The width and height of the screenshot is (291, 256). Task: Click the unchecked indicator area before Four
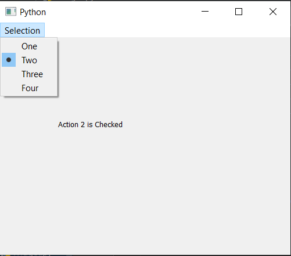(x=9, y=88)
